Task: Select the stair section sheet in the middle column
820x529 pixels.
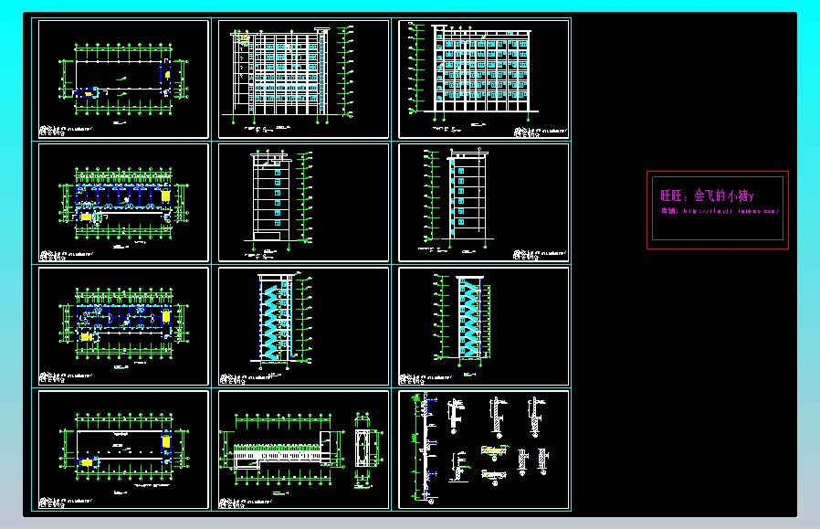Action: pos(303,326)
